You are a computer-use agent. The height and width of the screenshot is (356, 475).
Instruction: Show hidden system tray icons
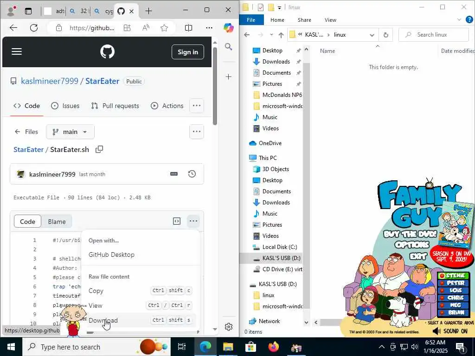[x=382, y=347]
